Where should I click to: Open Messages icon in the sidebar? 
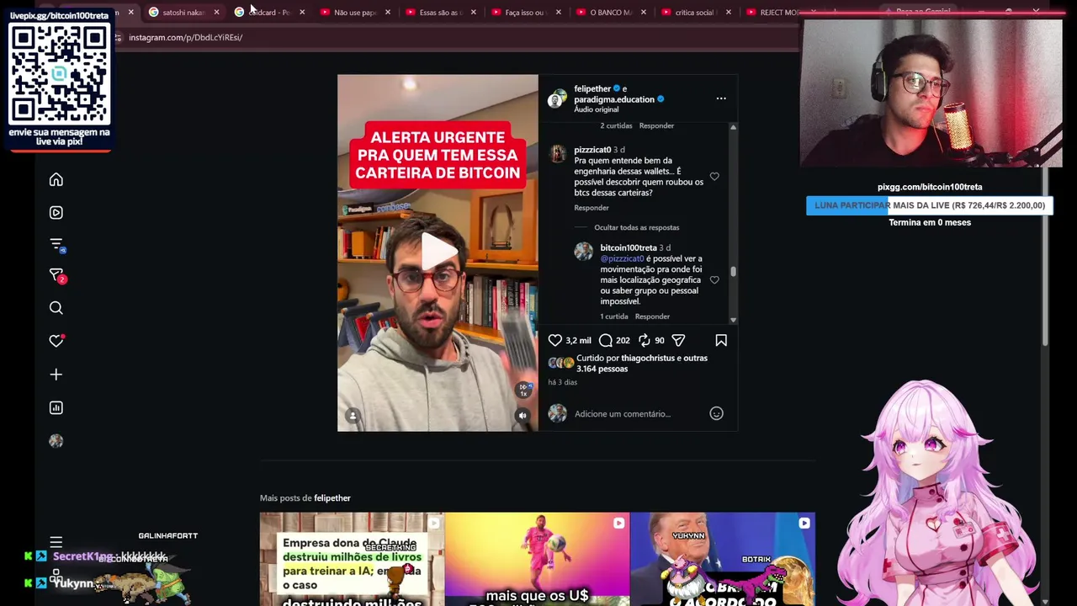click(x=56, y=244)
